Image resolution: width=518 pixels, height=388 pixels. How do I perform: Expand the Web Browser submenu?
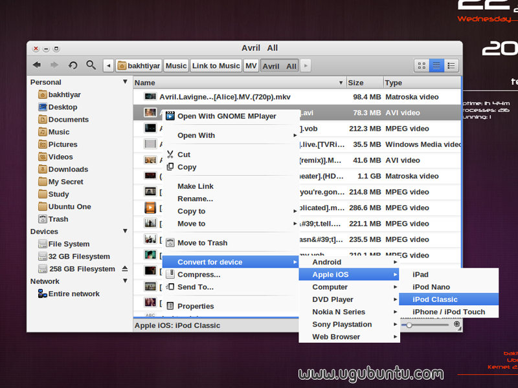pyautogui.click(x=349, y=337)
